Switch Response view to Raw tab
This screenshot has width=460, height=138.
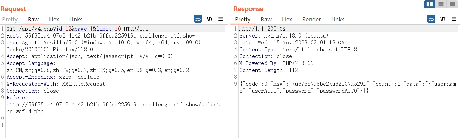(266, 19)
